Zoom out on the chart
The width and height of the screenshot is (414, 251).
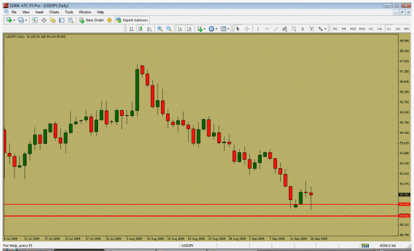[169, 28]
